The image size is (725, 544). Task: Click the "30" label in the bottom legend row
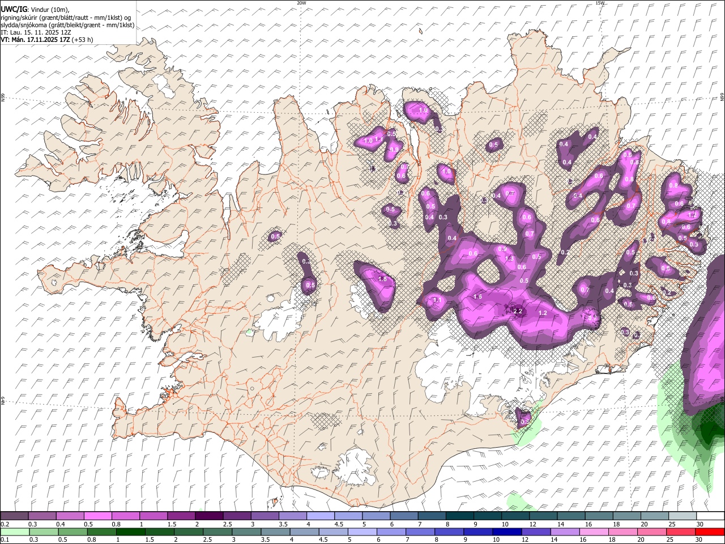click(x=698, y=540)
